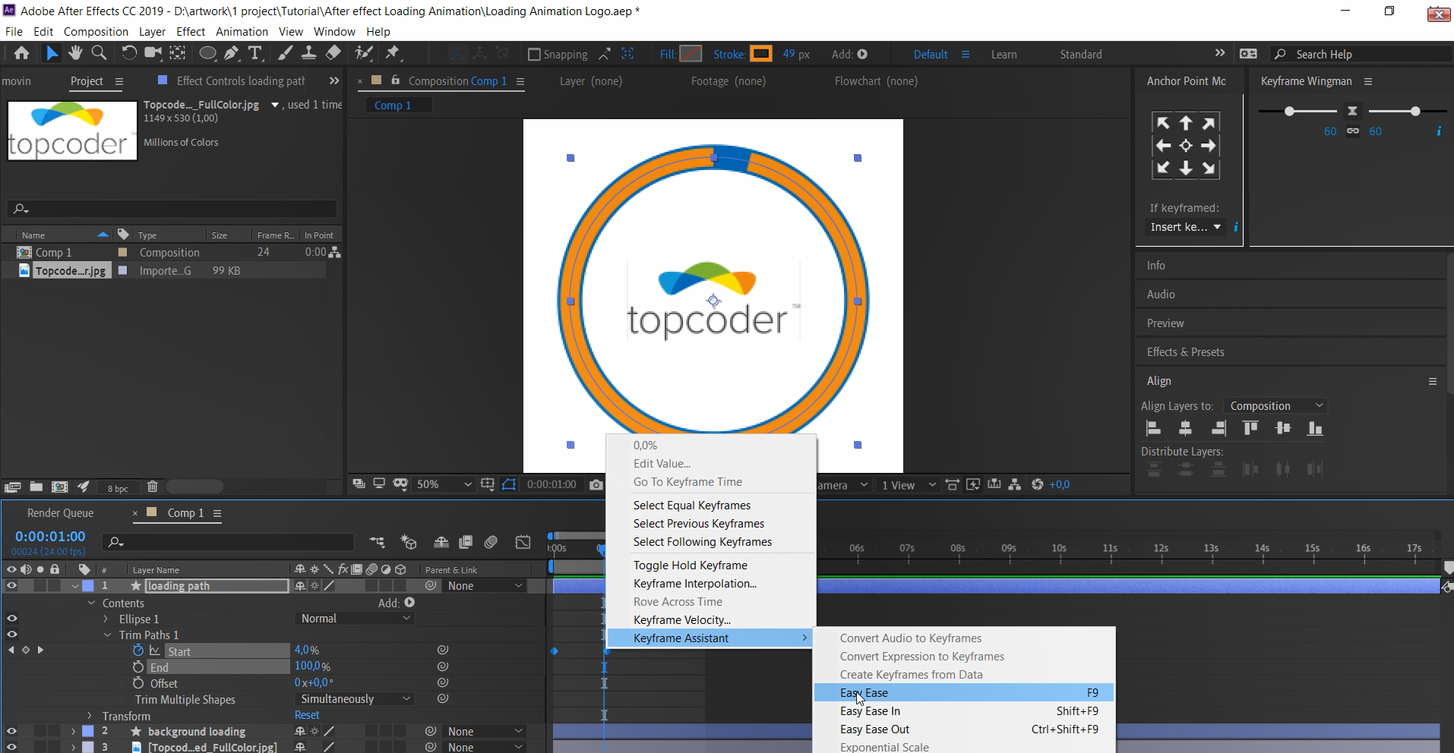1454x753 pixels.
Task: Toggle the Snapping checkbox
Action: pos(534,54)
